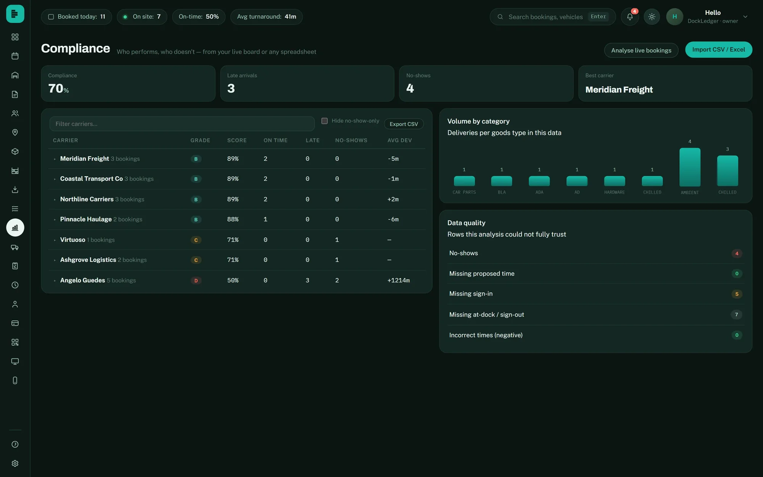This screenshot has width=763, height=477.
Task: Click the Missing proposed time row
Action: coord(596,274)
